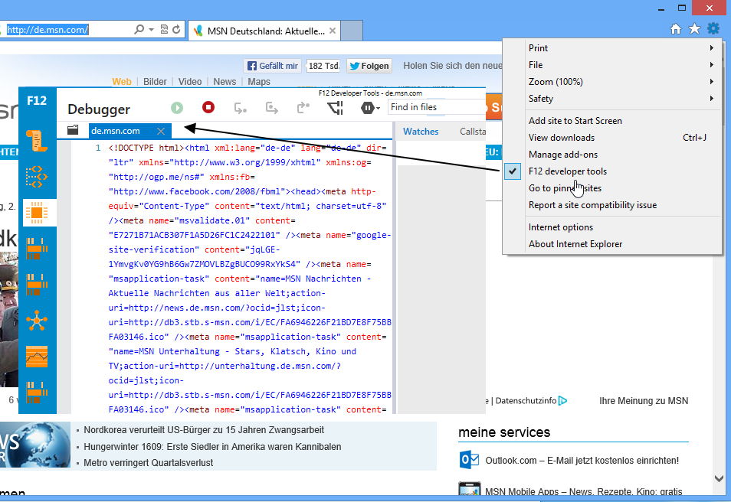731x502 pixels.
Task: Click the Break on new worker icon
Action: pyautogui.click(x=335, y=108)
